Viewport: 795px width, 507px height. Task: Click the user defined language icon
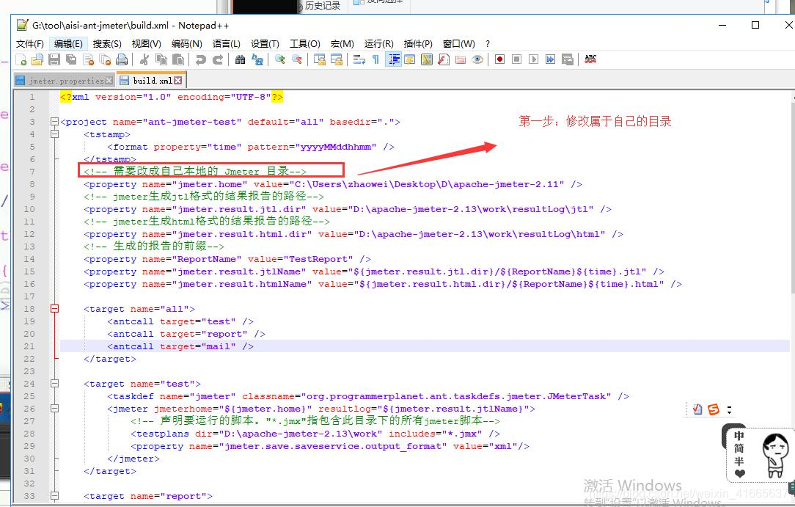pyautogui.click(x=410, y=60)
